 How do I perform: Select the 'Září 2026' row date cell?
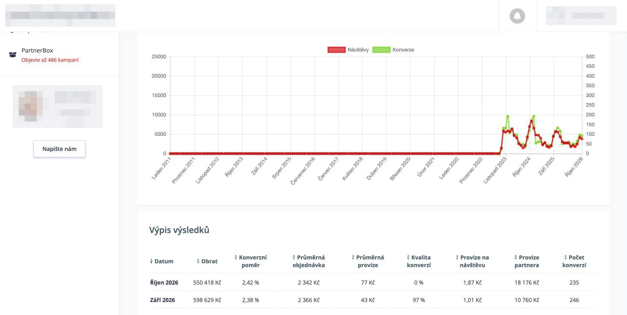tap(163, 300)
